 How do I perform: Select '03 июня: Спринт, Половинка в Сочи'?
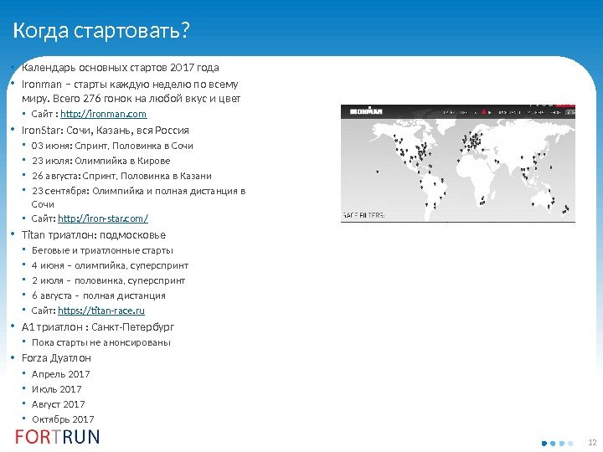point(112,146)
